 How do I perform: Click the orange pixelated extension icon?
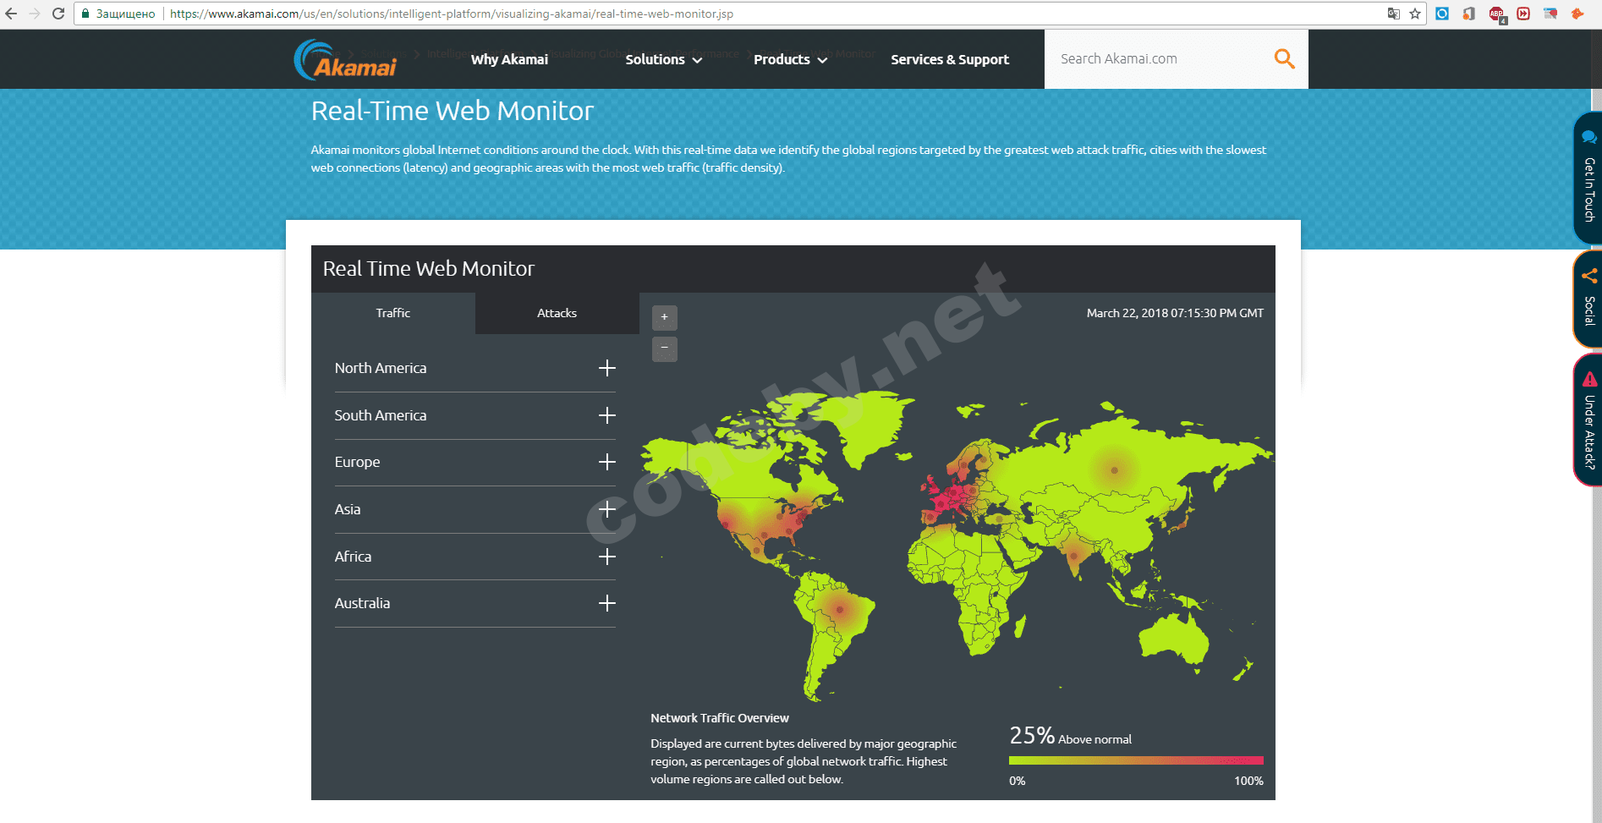[x=1577, y=14]
